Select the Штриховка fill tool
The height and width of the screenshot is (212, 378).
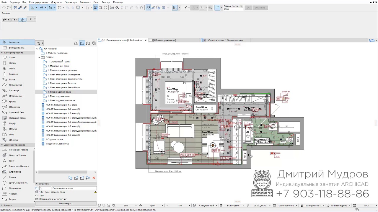(17, 172)
